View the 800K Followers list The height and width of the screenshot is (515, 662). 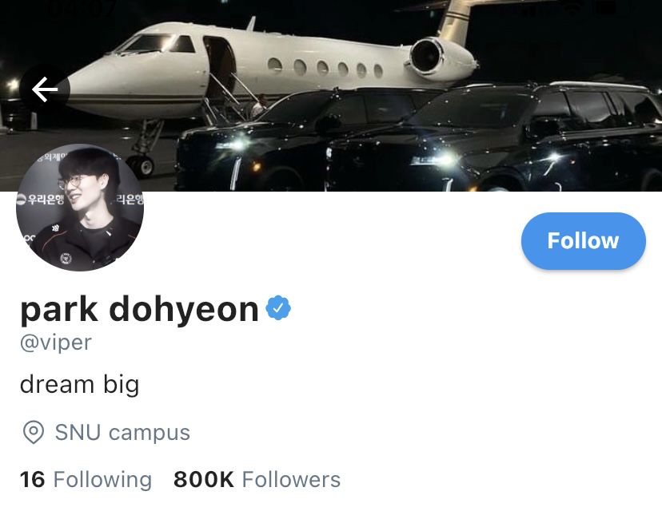pyautogui.click(x=257, y=480)
